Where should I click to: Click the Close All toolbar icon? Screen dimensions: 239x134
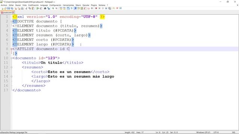19,8
